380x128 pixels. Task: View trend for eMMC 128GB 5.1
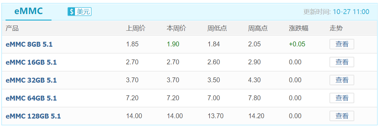(x=342, y=116)
